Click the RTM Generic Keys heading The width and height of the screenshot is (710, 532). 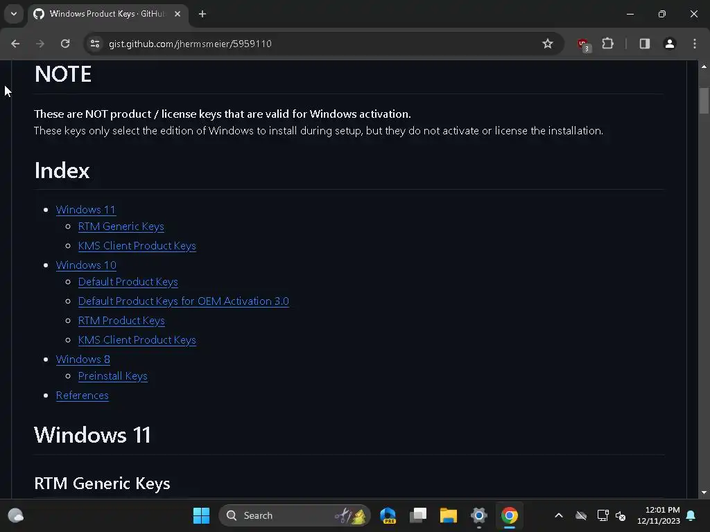pos(103,484)
